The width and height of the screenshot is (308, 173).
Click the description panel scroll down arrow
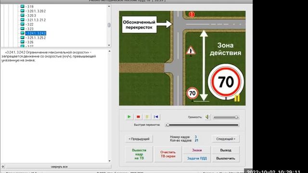(109, 161)
